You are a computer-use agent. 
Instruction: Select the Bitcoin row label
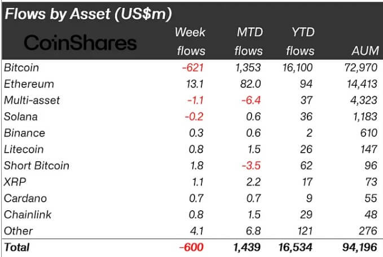tap(21, 68)
